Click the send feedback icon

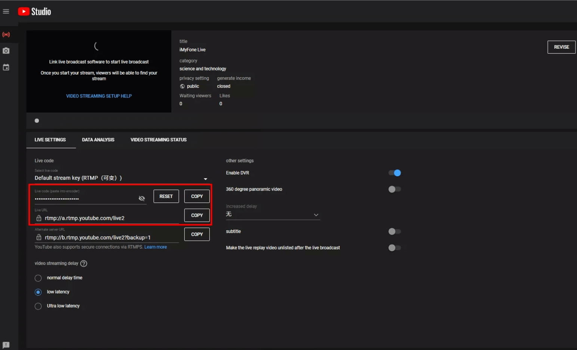6,345
